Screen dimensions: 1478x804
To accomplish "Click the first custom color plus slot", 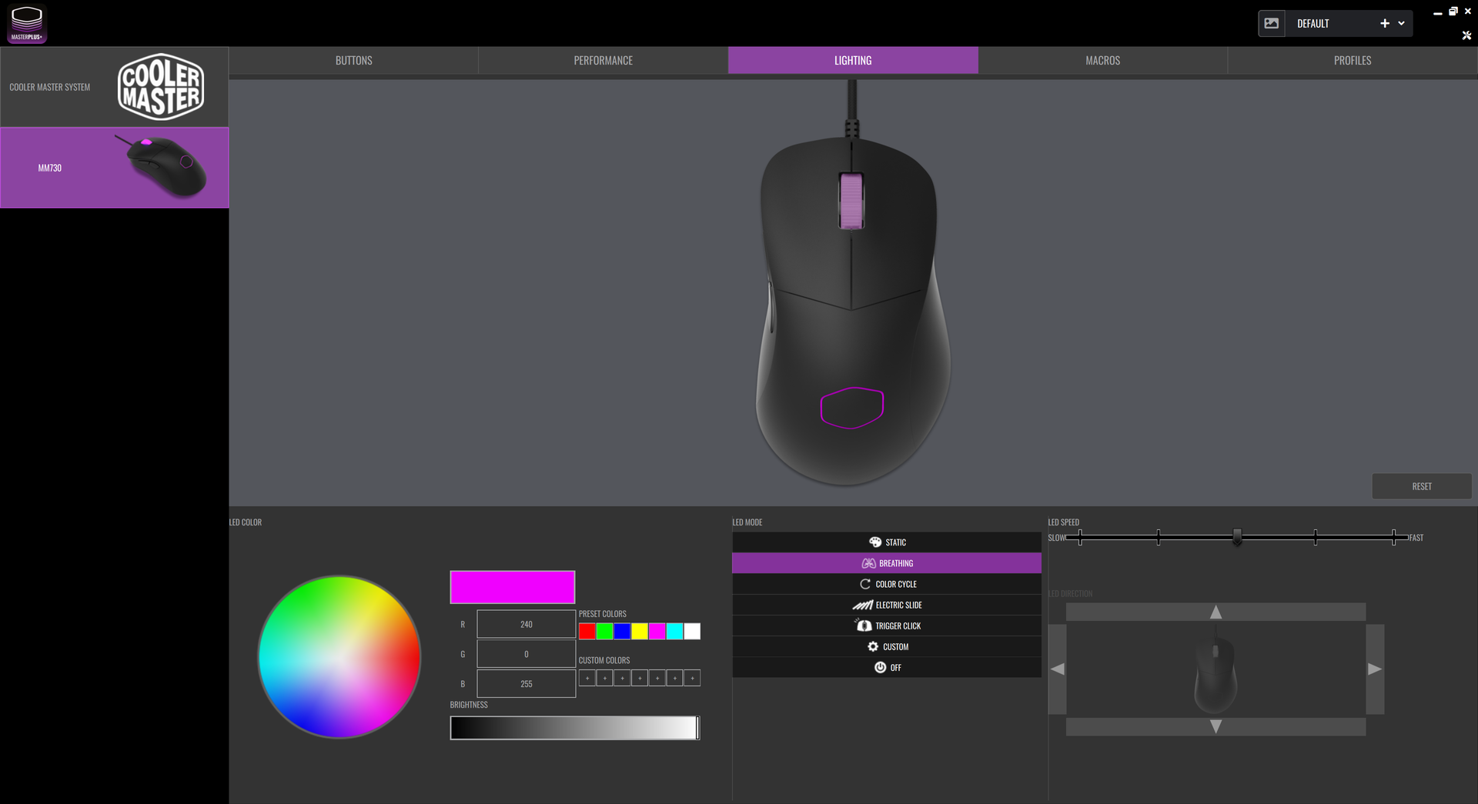I will [587, 678].
